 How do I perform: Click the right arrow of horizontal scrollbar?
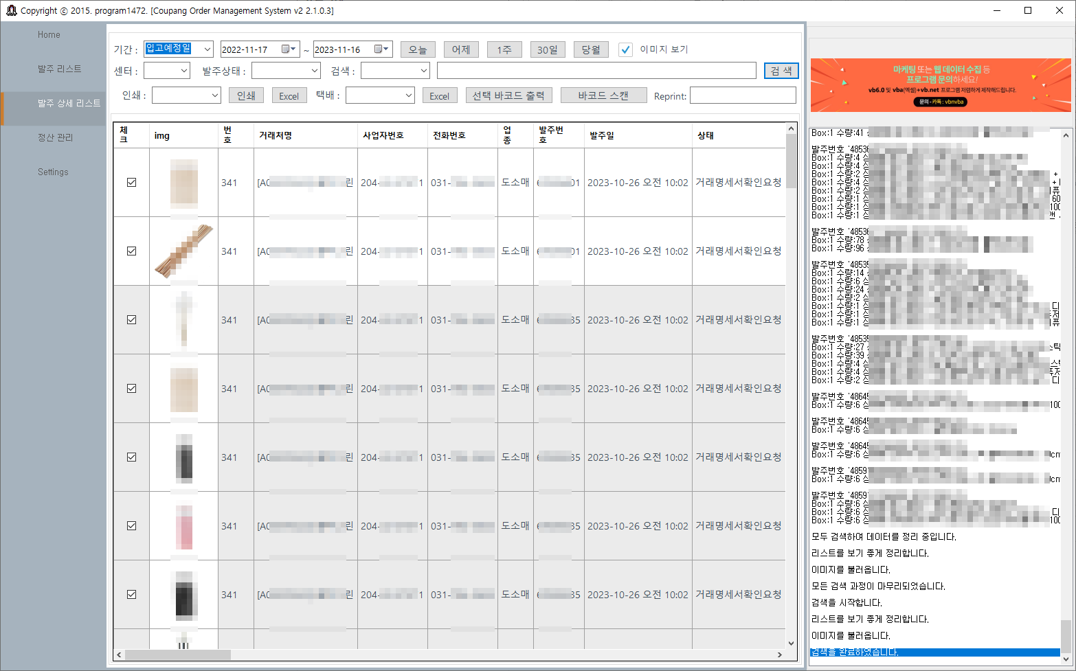(x=779, y=655)
